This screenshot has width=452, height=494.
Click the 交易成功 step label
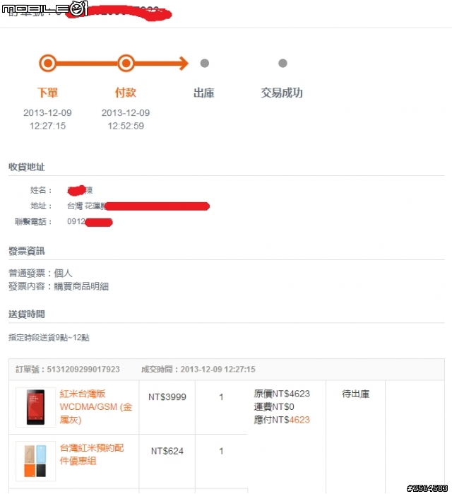coord(282,93)
